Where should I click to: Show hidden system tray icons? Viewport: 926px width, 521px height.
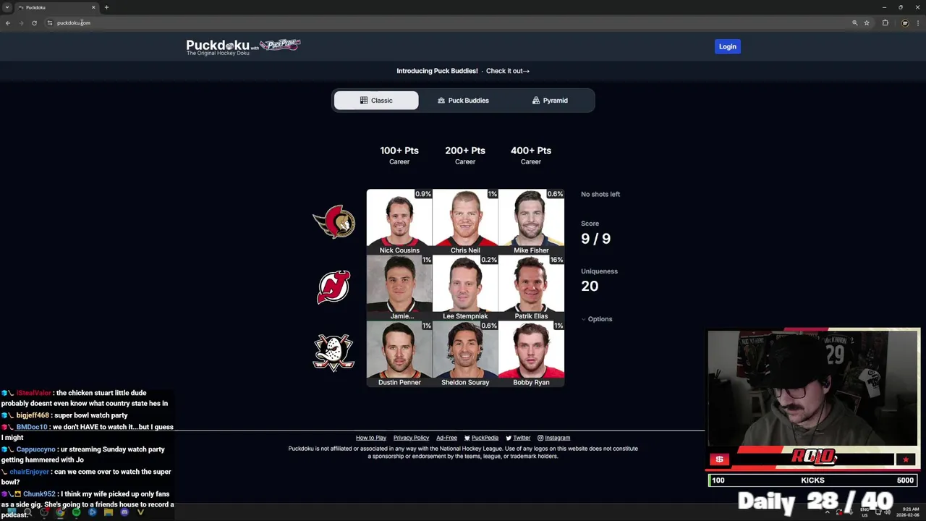coord(828,512)
